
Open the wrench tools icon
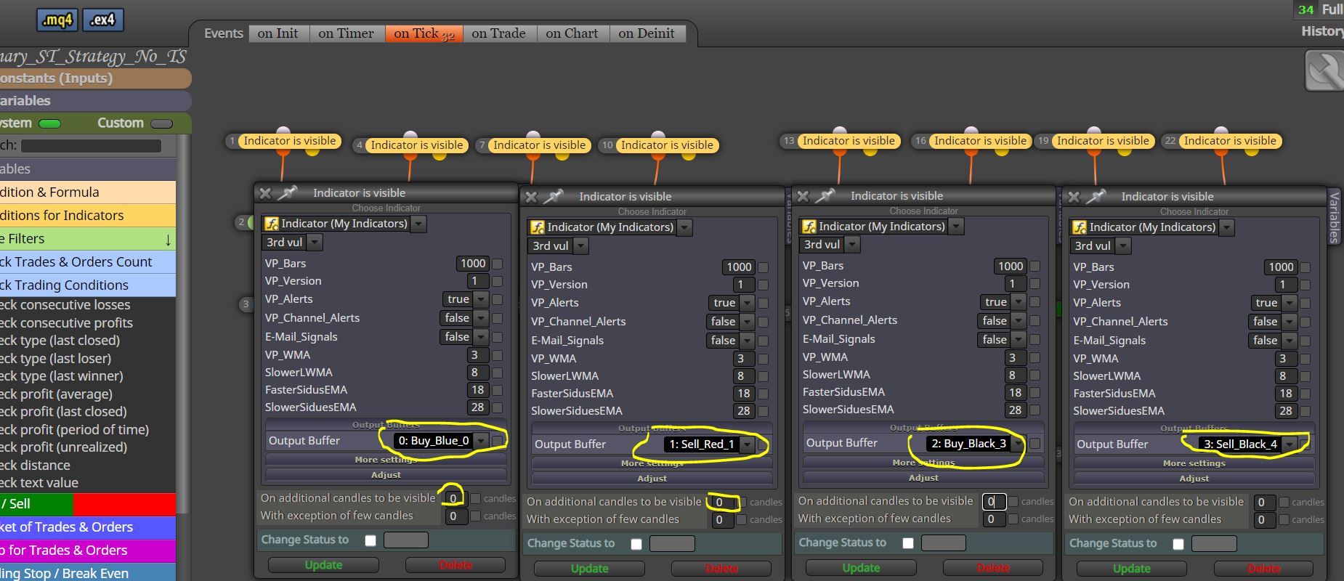tap(1324, 70)
